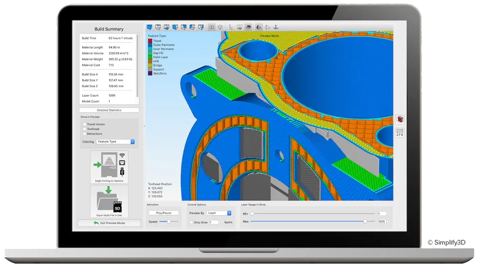Click Exit Preview Mode button

[x=109, y=223]
